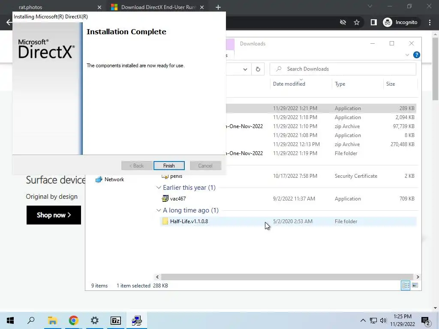This screenshot has height=329, width=439.
Task: Click the horizontal scrollbar track in Explorer
Action: pos(287,277)
